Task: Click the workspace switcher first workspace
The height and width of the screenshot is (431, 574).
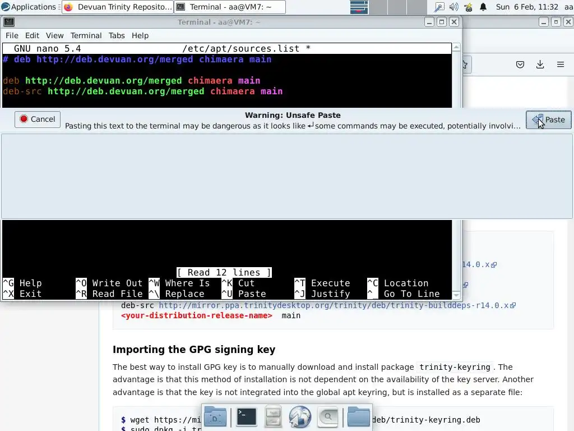Action: (x=359, y=7)
